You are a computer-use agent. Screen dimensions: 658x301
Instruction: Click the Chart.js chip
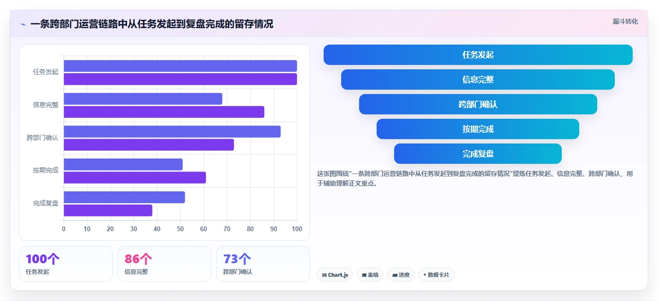click(335, 275)
